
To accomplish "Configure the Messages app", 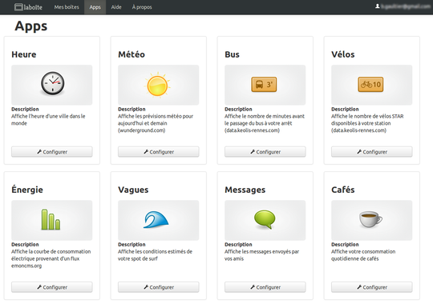I will coord(265,287).
